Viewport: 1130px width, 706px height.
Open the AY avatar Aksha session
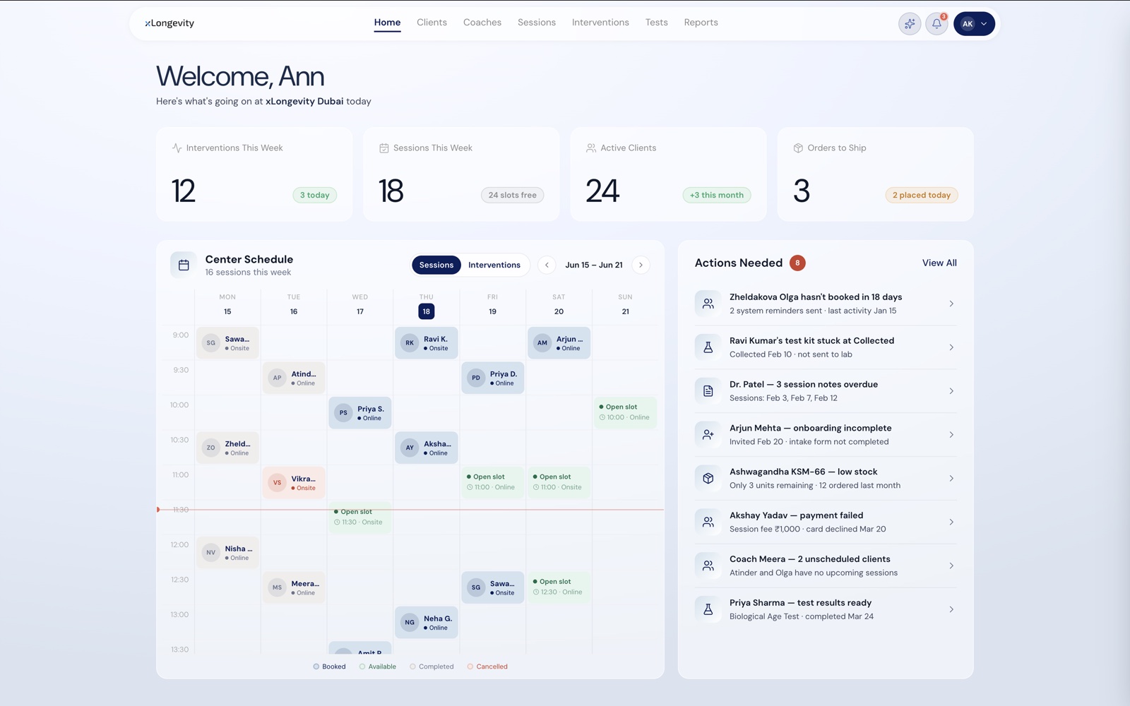pyautogui.click(x=427, y=448)
